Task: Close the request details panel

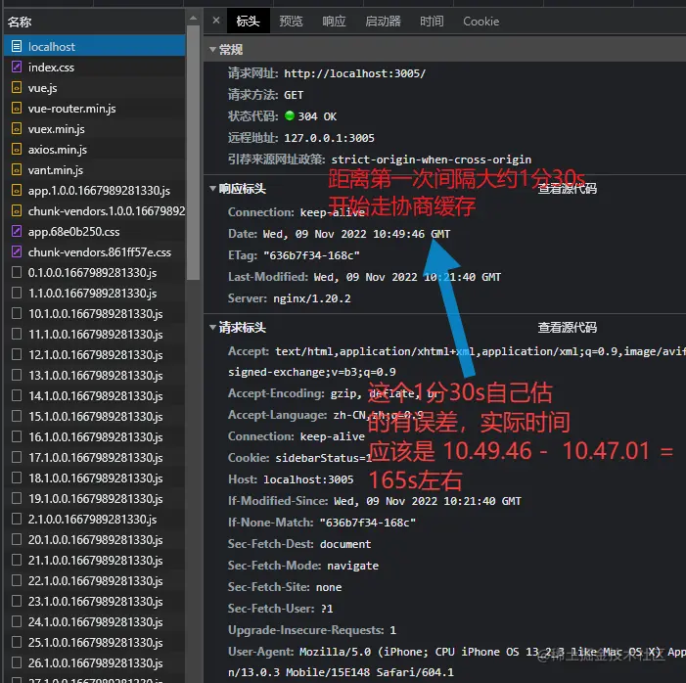Action: [216, 21]
